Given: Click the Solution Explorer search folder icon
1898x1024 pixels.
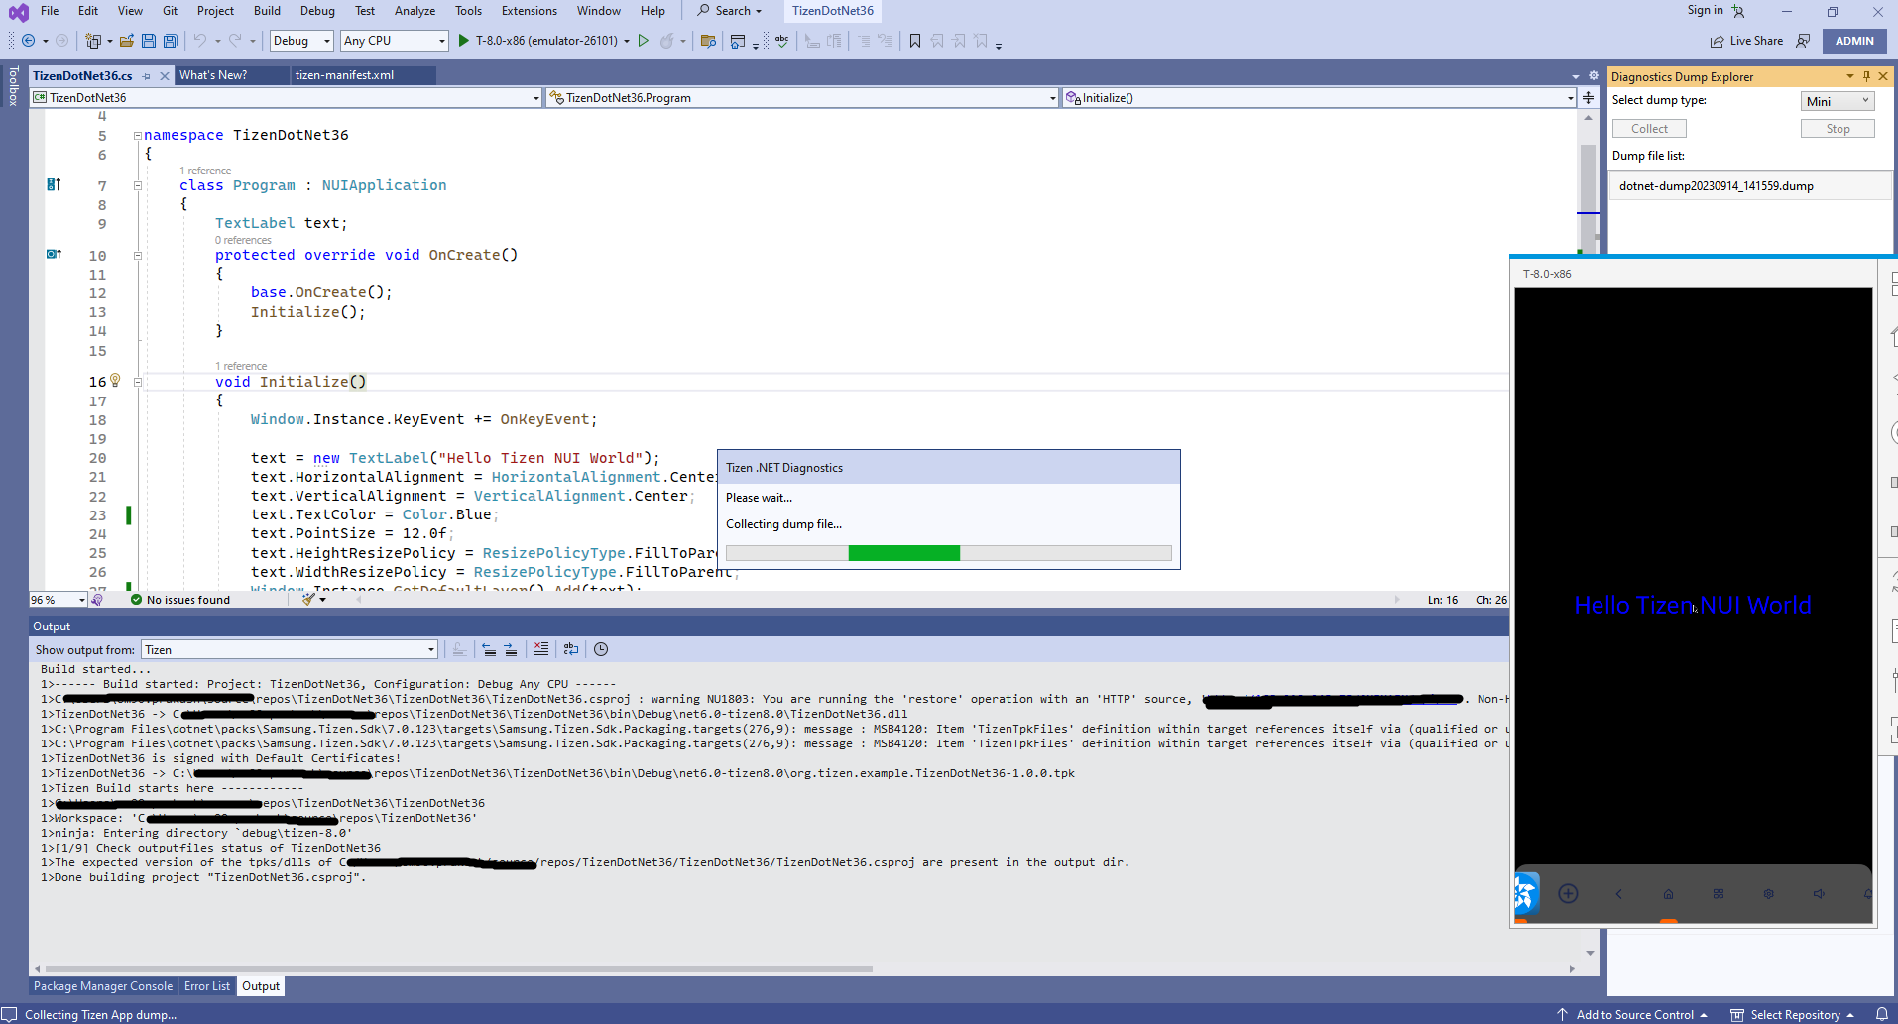Looking at the screenshot, I should (x=708, y=41).
